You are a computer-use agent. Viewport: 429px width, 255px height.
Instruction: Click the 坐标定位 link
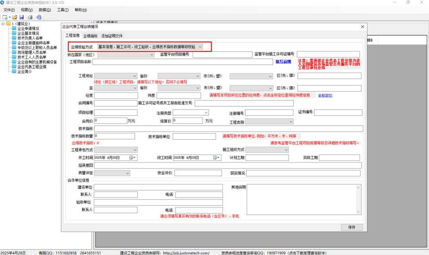point(325,95)
